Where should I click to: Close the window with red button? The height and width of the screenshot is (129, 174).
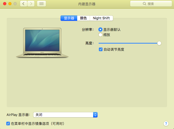[5, 4]
